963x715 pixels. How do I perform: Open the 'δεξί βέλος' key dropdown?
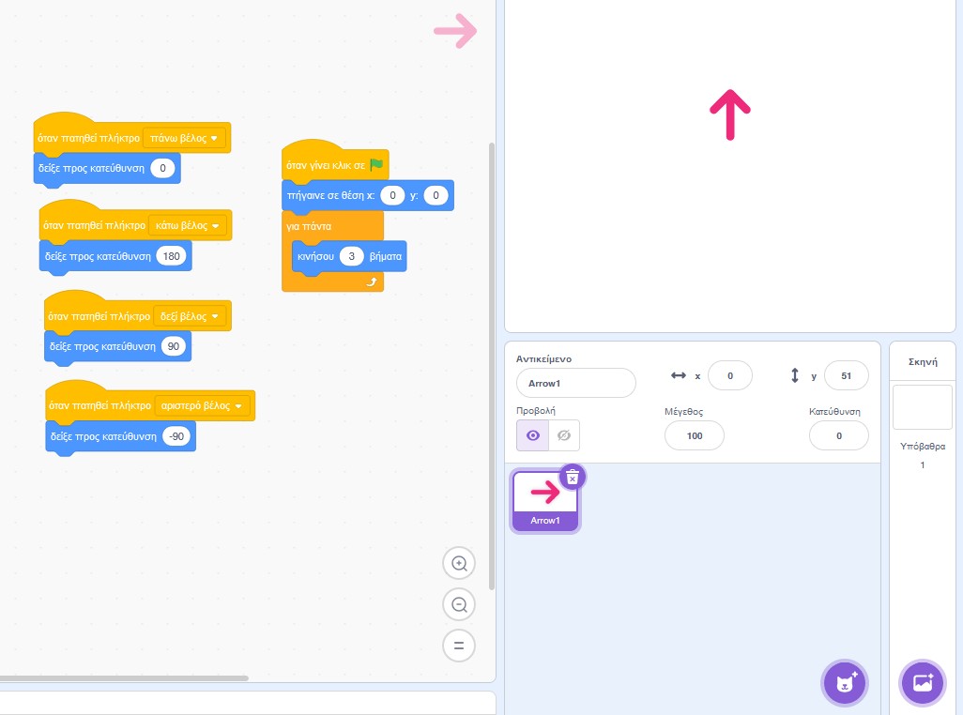tap(190, 316)
